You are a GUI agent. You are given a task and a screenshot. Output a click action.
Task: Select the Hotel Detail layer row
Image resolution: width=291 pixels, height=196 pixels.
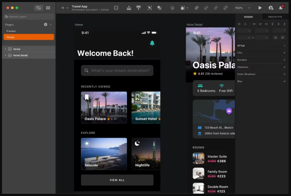[29, 55]
